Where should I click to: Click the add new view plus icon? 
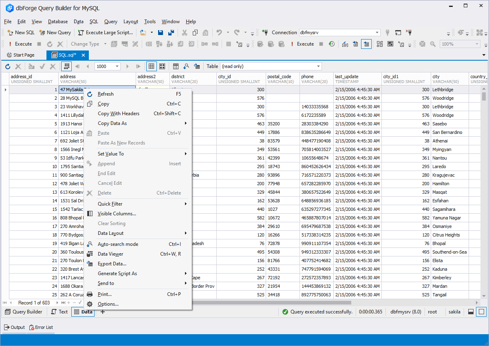click(x=103, y=312)
